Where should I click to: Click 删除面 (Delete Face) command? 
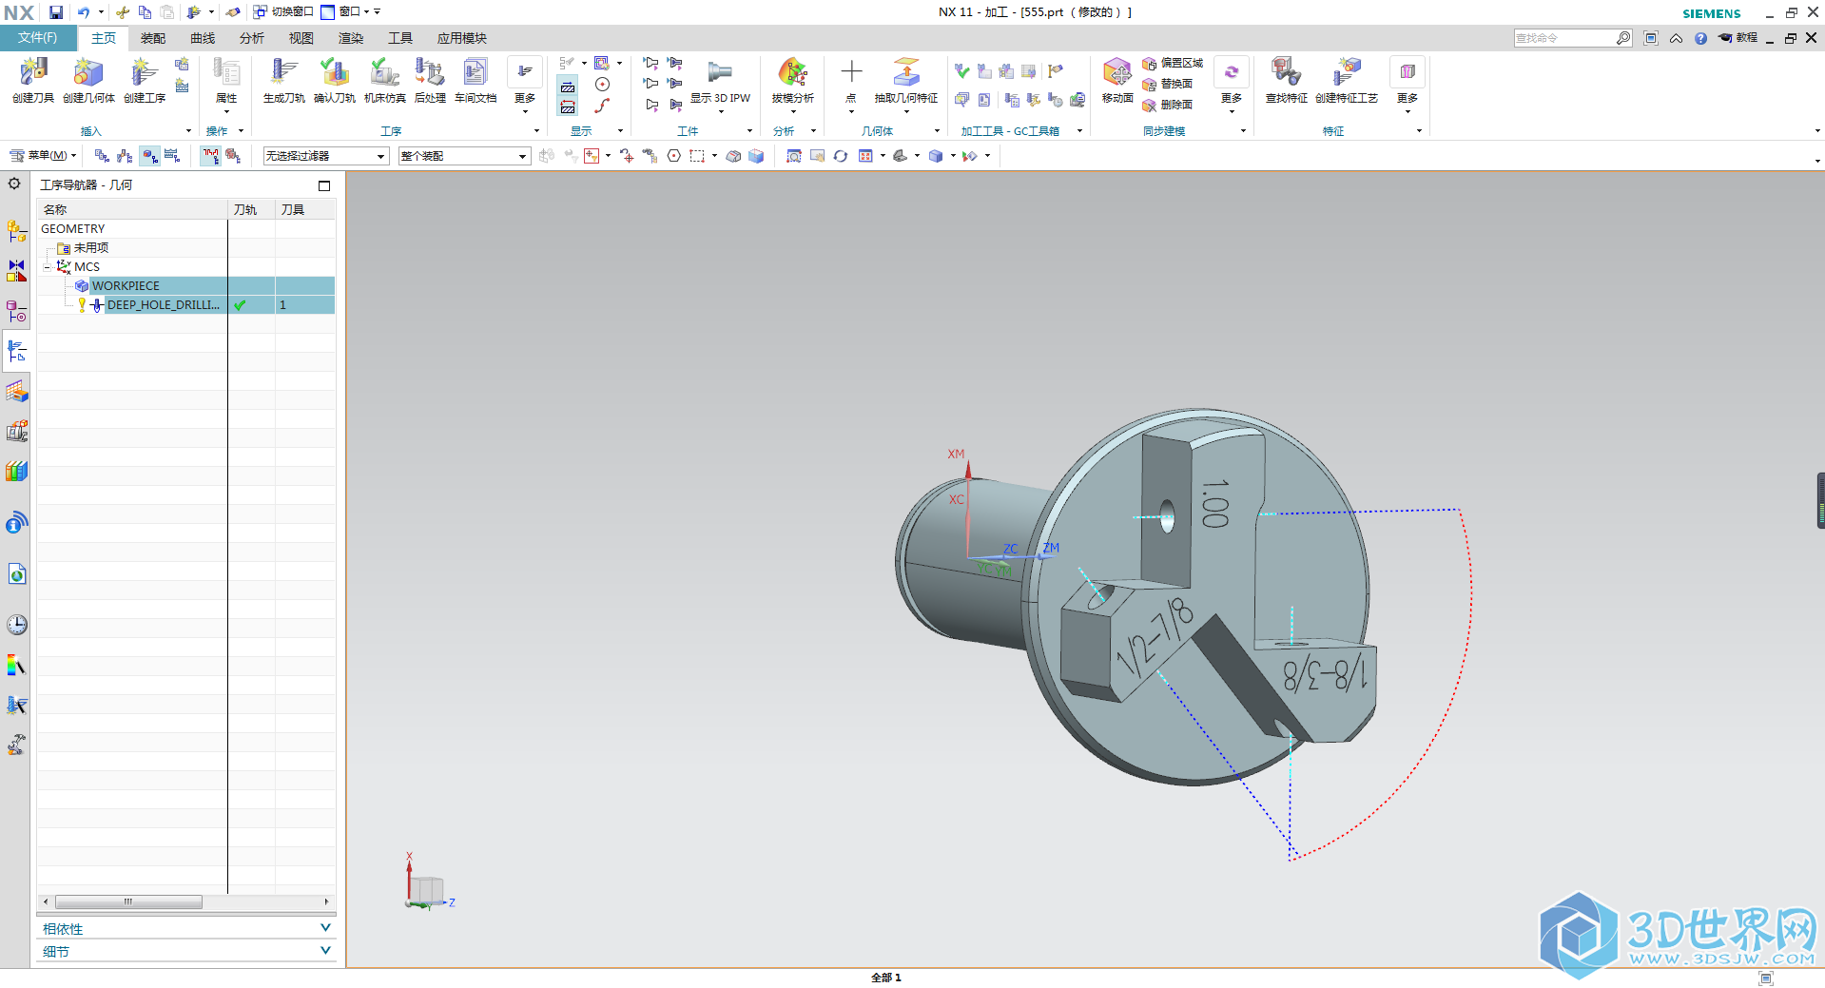[x=1168, y=105]
